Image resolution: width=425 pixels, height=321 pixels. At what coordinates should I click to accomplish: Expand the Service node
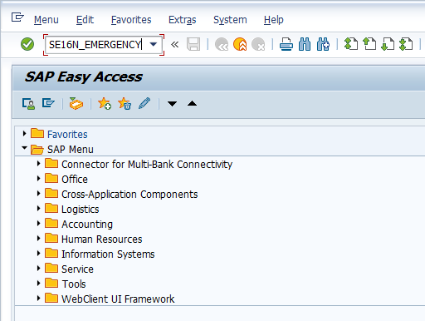point(39,269)
